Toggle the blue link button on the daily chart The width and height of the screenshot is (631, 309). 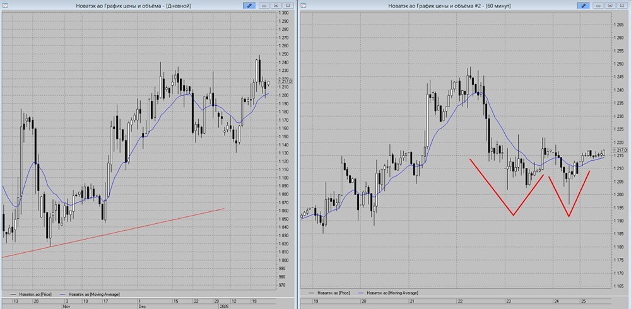coord(249,6)
